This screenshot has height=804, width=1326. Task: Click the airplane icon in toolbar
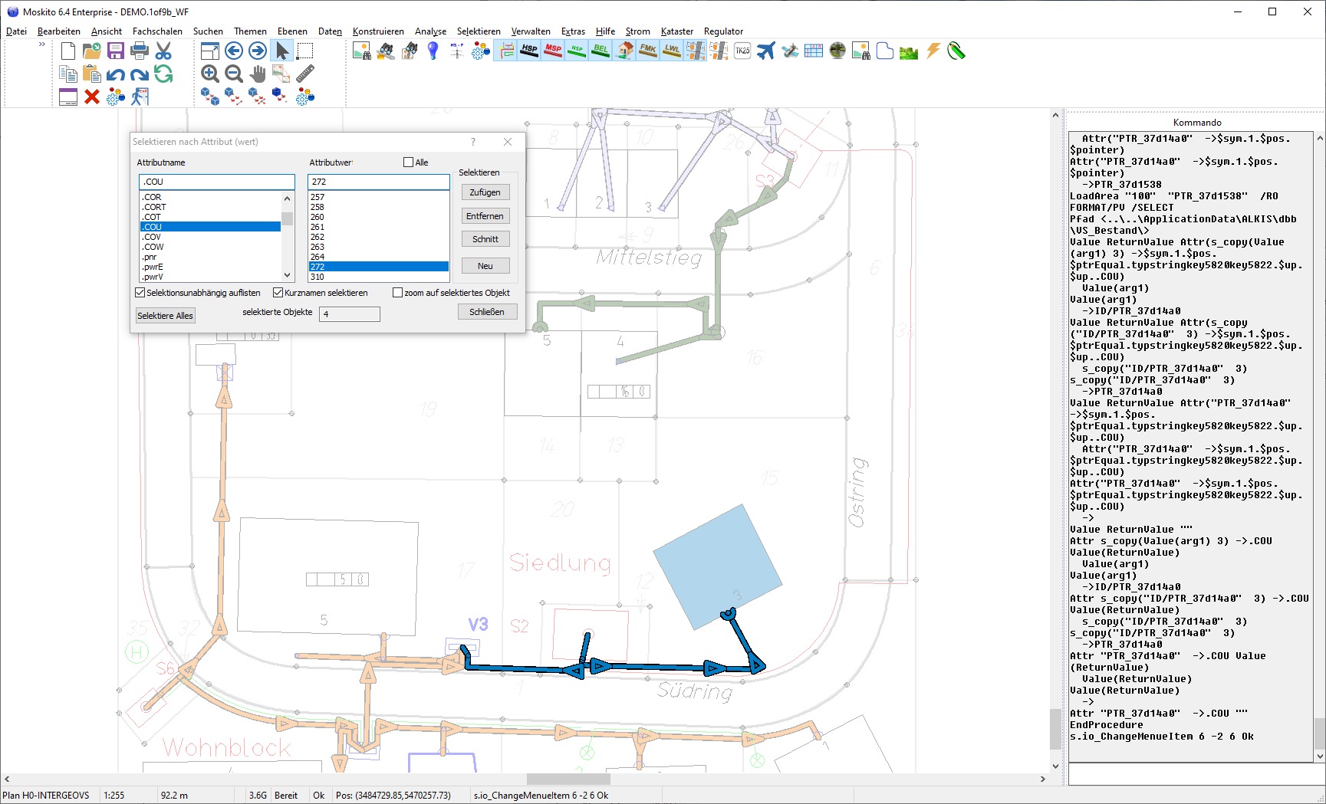point(765,51)
